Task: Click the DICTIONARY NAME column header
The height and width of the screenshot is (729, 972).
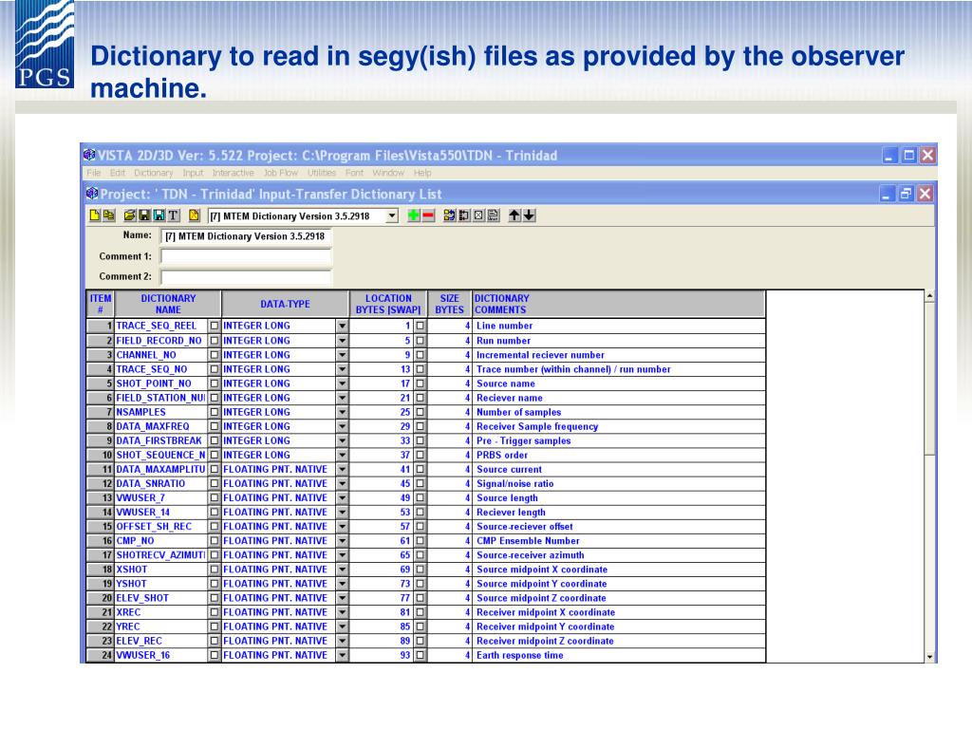Action: point(168,304)
